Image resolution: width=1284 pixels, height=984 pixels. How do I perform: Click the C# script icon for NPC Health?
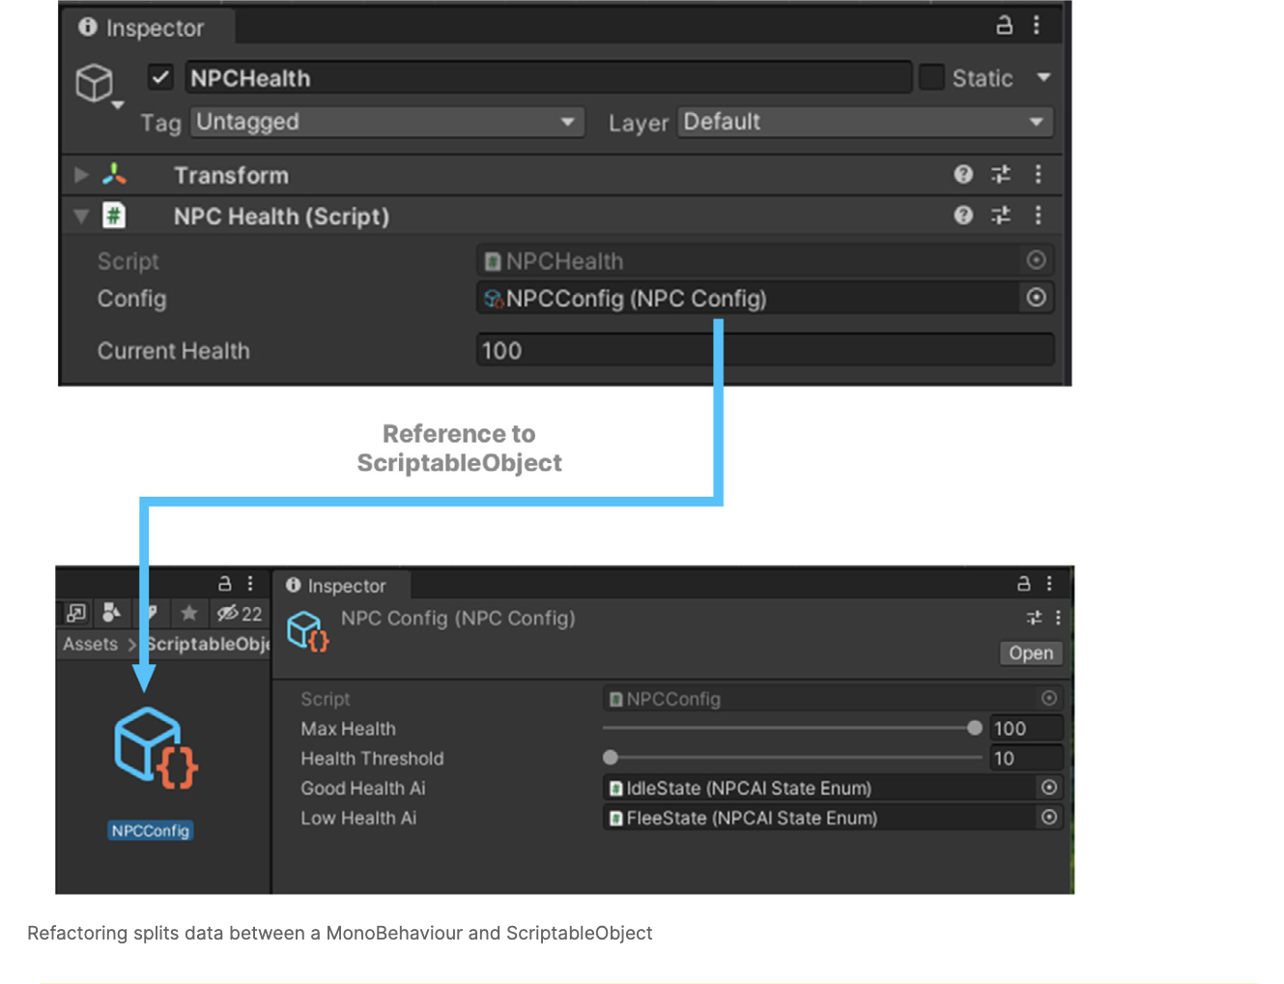click(114, 215)
